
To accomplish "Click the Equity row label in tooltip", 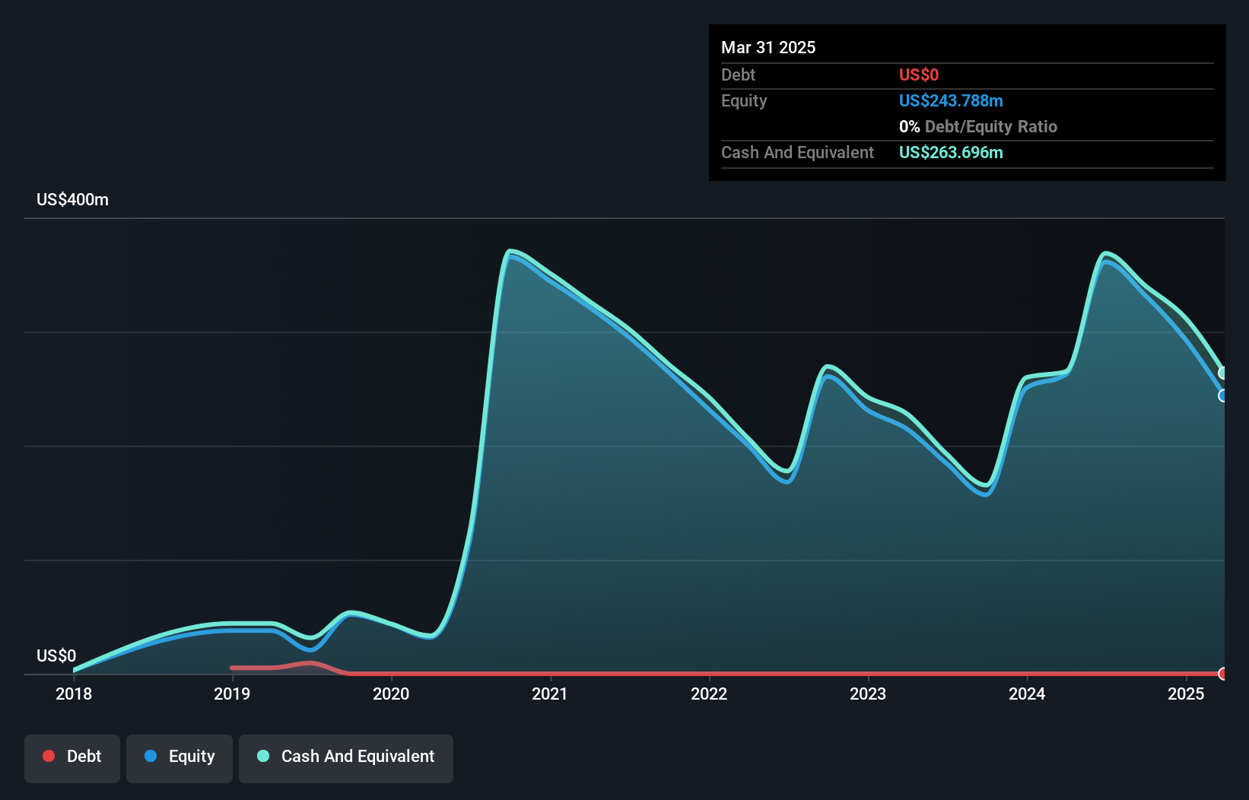I will (744, 101).
